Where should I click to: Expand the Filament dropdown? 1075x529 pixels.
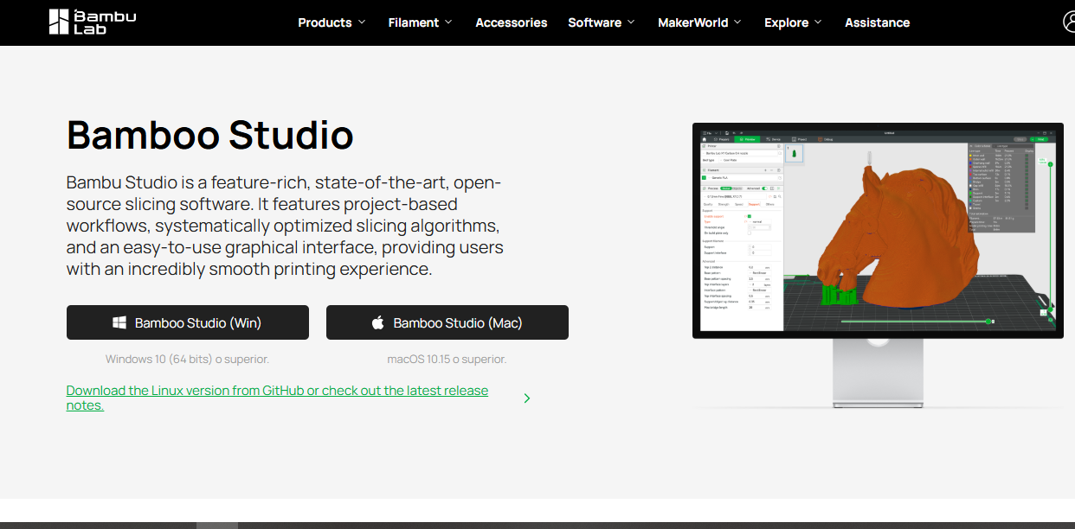[421, 22]
